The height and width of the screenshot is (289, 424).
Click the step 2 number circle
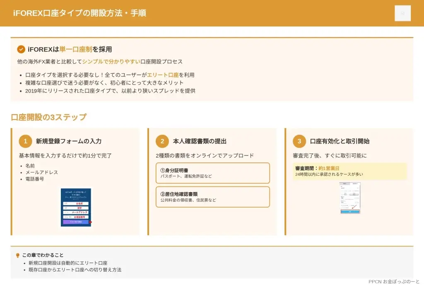162,141
